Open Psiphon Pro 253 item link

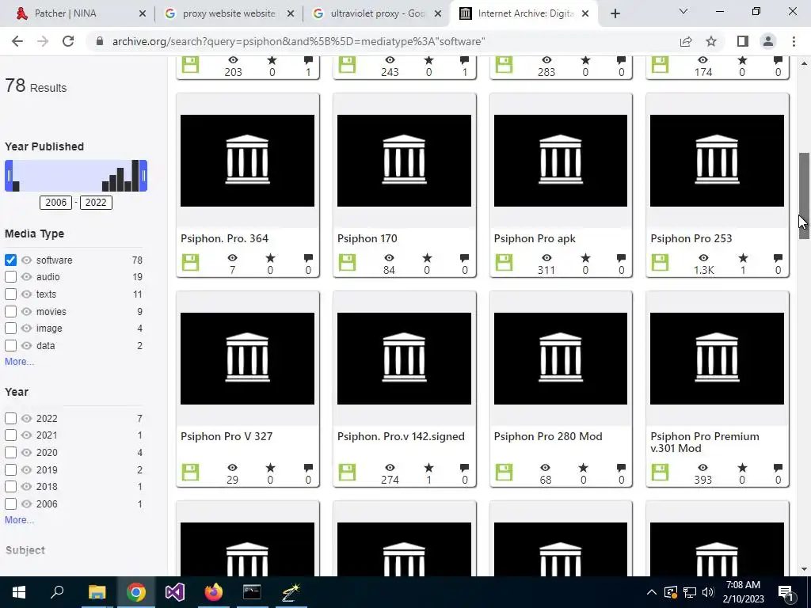(x=691, y=238)
